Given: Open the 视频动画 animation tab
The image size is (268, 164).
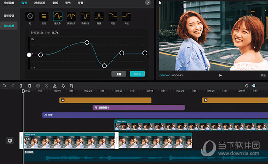Looking at the screenshot, I should coord(40,3).
